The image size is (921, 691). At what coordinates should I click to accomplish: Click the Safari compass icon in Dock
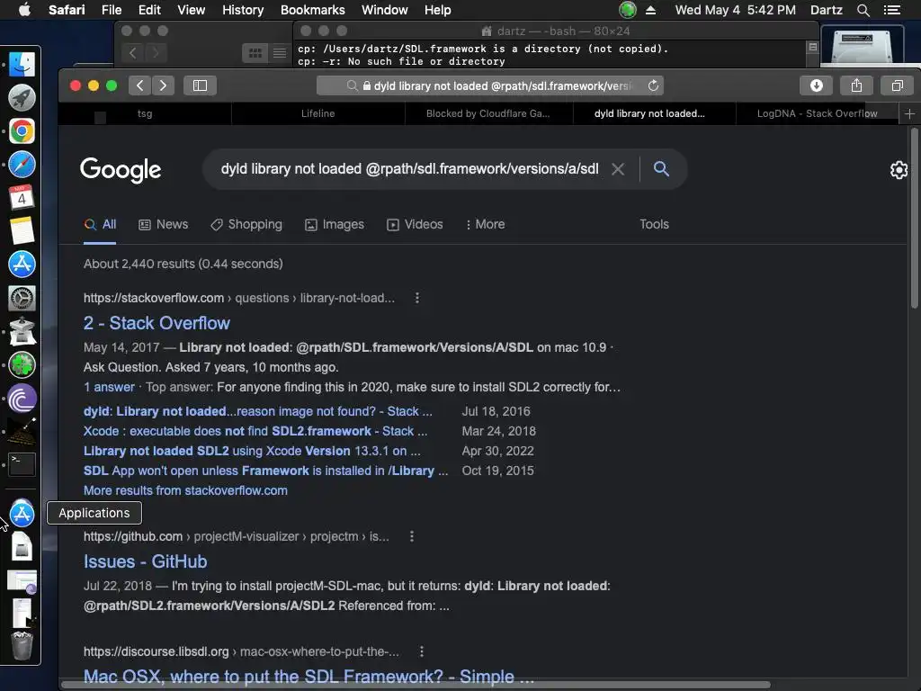[22, 165]
